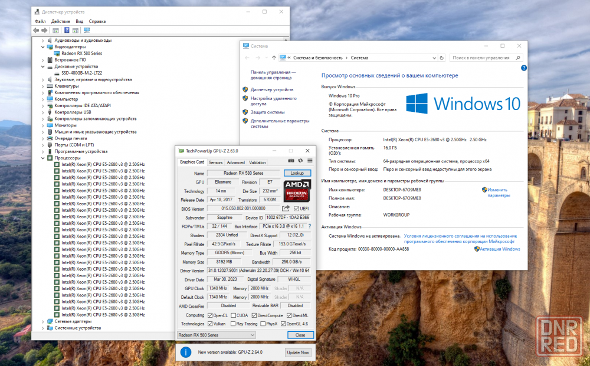Open help via the blue question toolbar icon
The height and width of the screenshot is (366, 590).
pyautogui.click(x=67, y=31)
